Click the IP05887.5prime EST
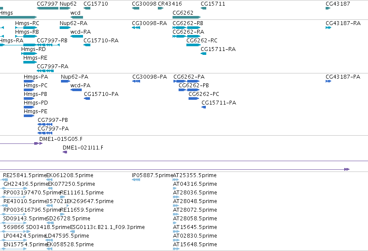 tap(136, 180)
